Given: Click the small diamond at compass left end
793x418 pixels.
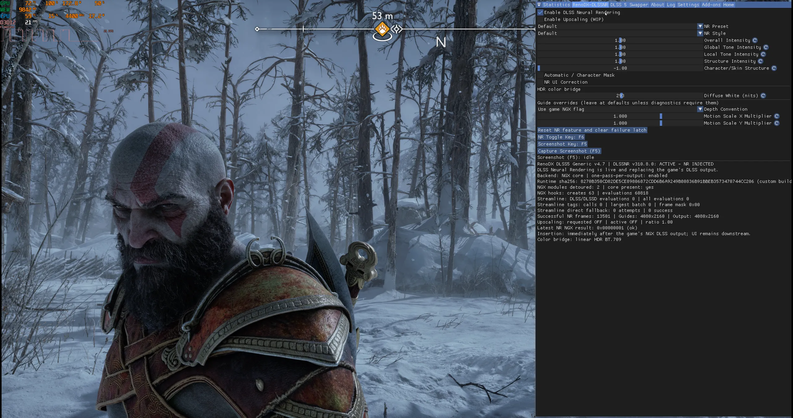Looking at the screenshot, I should [257, 29].
